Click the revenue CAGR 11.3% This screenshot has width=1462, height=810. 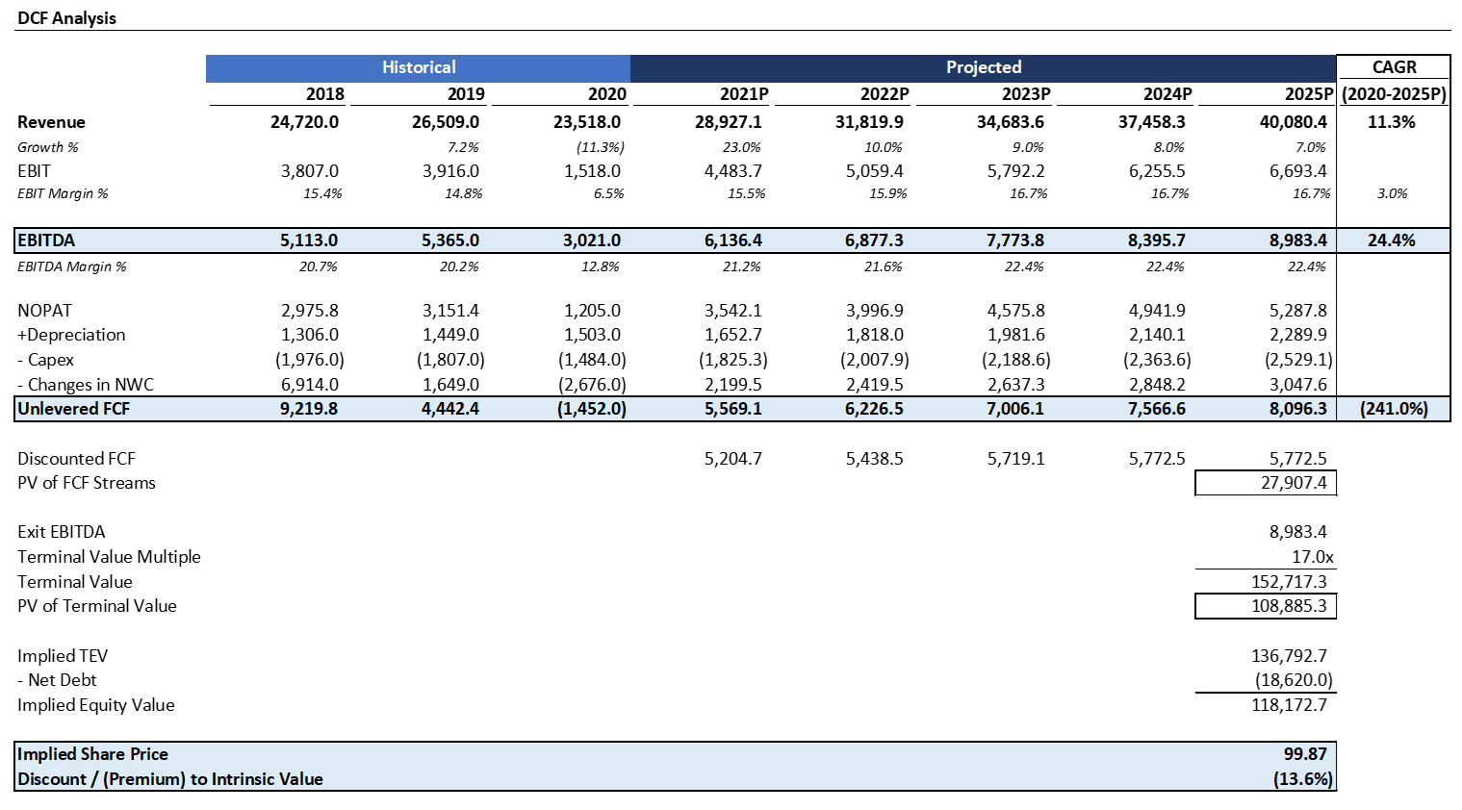1392,122
